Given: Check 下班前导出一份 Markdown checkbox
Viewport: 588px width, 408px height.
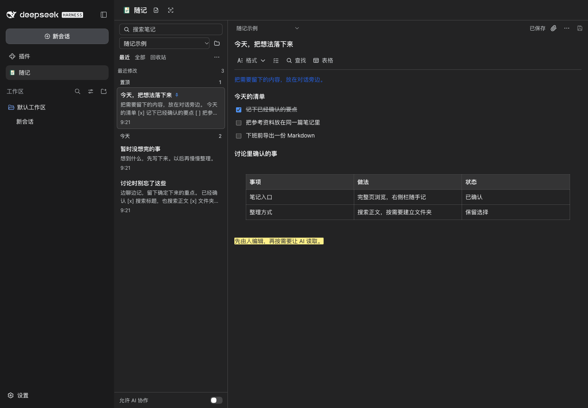Looking at the screenshot, I should pos(239,136).
